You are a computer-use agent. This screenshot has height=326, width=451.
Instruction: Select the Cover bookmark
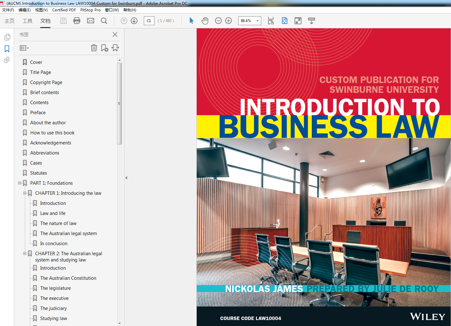click(x=36, y=62)
